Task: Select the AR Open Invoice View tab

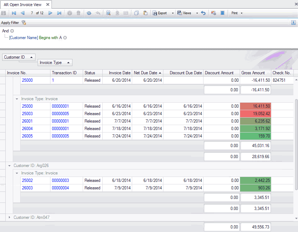Action: [23, 5]
